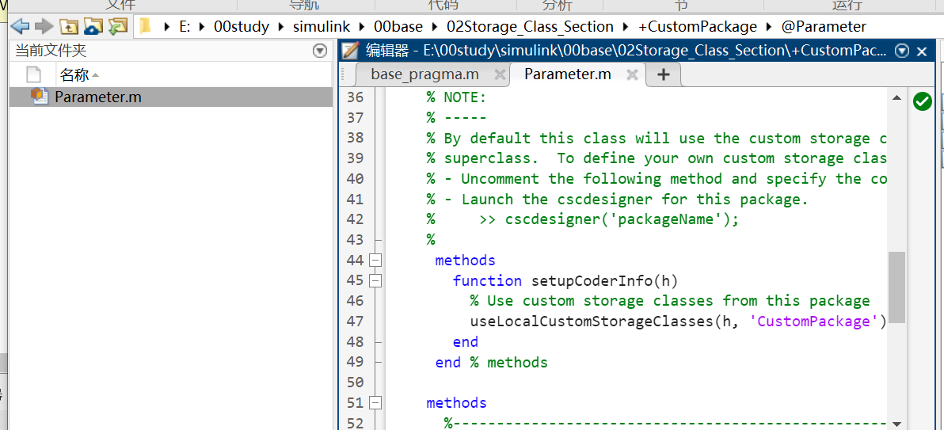Viewport: 944px width, 430px height.
Task: Open the editor window actions dropdown
Action: pos(901,51)
